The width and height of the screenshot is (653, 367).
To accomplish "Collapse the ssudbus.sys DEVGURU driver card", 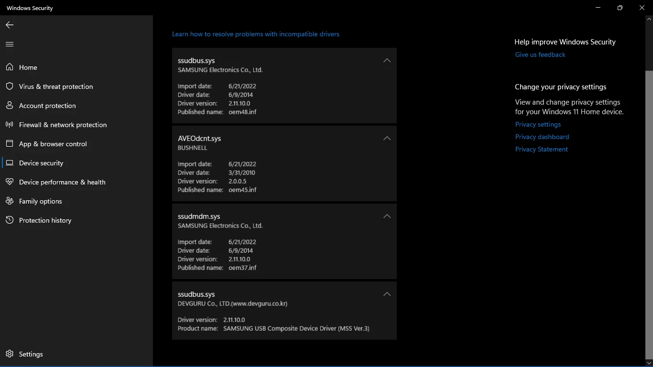I will point(387,294).
